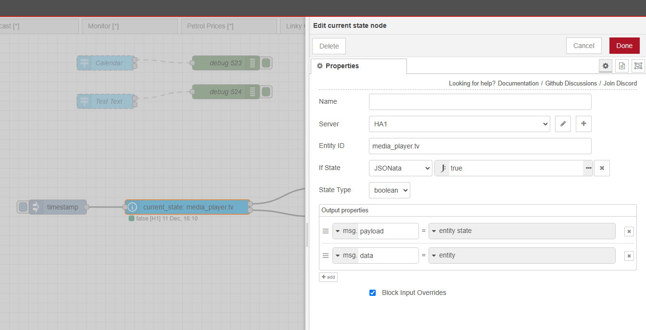
Task: Edit the HA1 server with the pencil icon
Action: tap(563, 123)
